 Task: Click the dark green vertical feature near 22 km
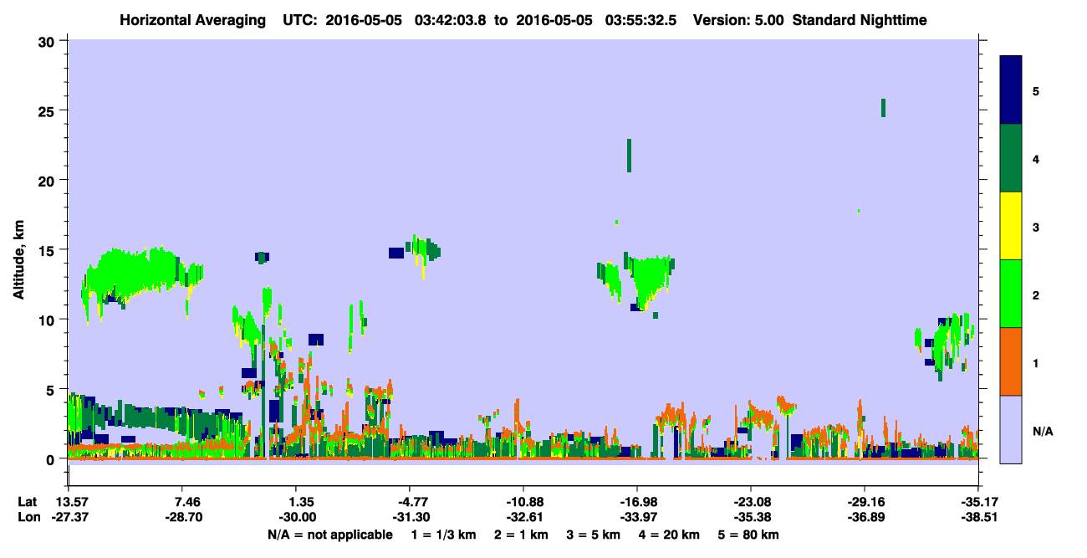[x=629, y=156]
